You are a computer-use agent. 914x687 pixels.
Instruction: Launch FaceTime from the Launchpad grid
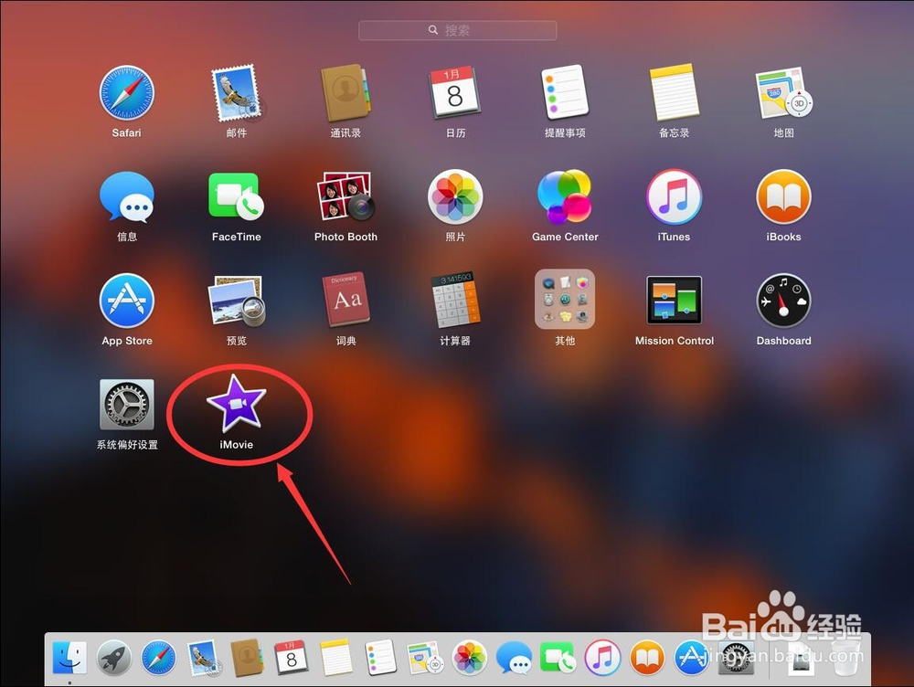(236, 197)
